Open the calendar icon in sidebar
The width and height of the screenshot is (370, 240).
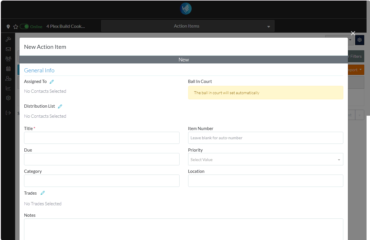(x=8, y=69)
